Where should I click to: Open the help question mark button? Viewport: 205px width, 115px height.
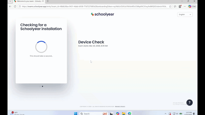[x=189, y=102]
